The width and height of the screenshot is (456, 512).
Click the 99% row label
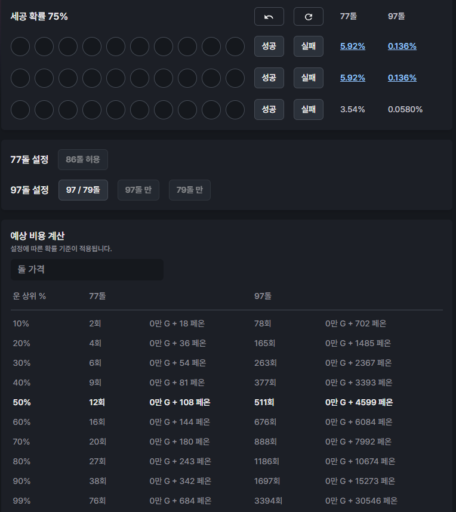[21, 501]
